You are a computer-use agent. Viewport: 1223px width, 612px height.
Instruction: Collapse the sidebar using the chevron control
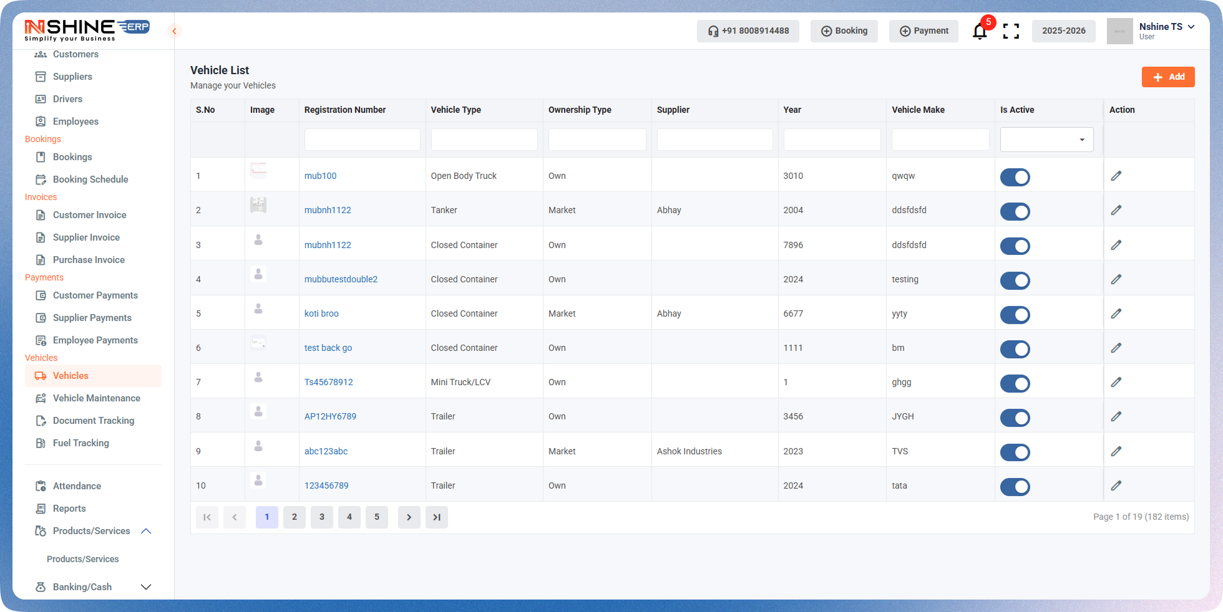pyautogui.click(x=174, y=31)
